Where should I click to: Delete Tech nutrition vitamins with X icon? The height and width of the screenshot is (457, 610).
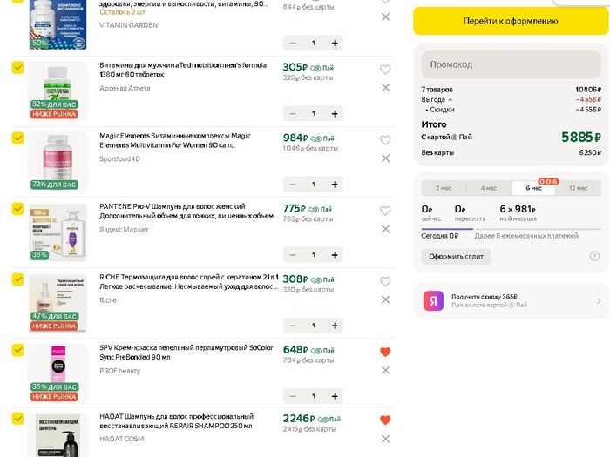385,88
